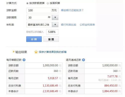125x97 pixels.
Task: Open the 公积金利率表 link
Action: pos(87,25)
